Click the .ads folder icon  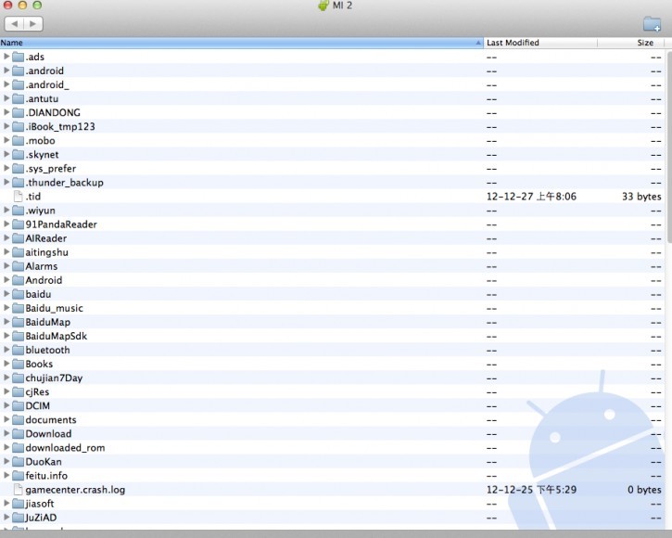(x=18, y=57)
